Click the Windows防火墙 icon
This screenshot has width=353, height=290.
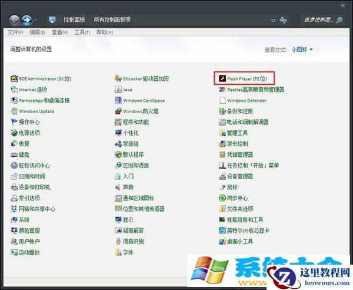coord(118,111)
